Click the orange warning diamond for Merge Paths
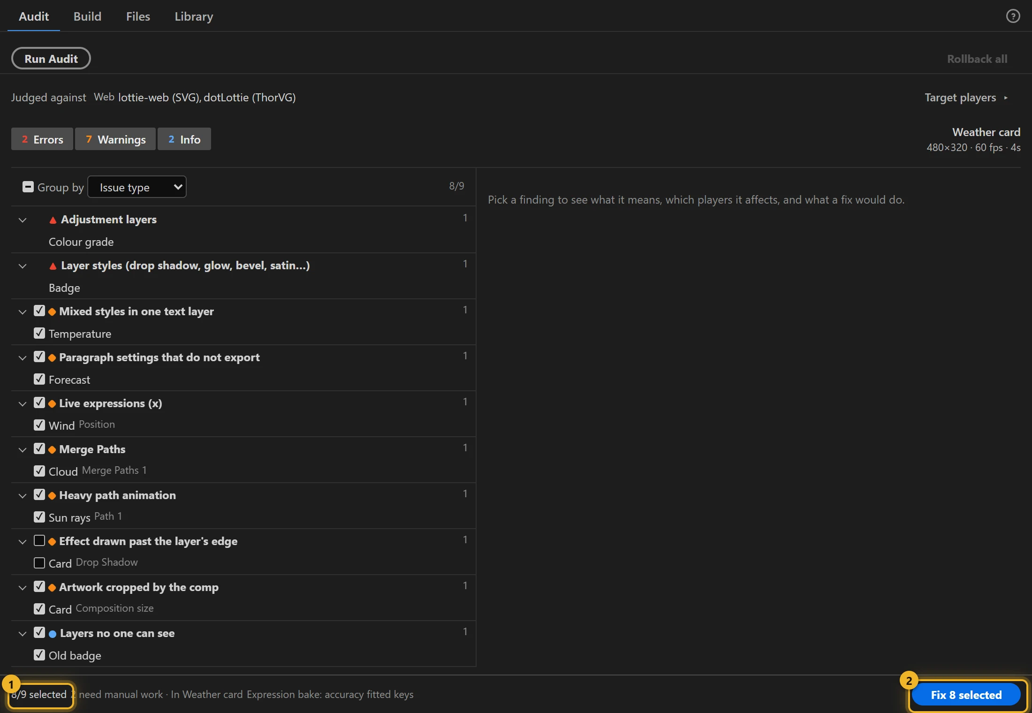Viewport: 1032px width, 713px height. (x=52, y=450)
